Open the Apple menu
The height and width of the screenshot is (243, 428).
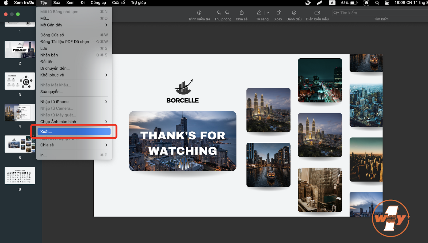point(6,3)
